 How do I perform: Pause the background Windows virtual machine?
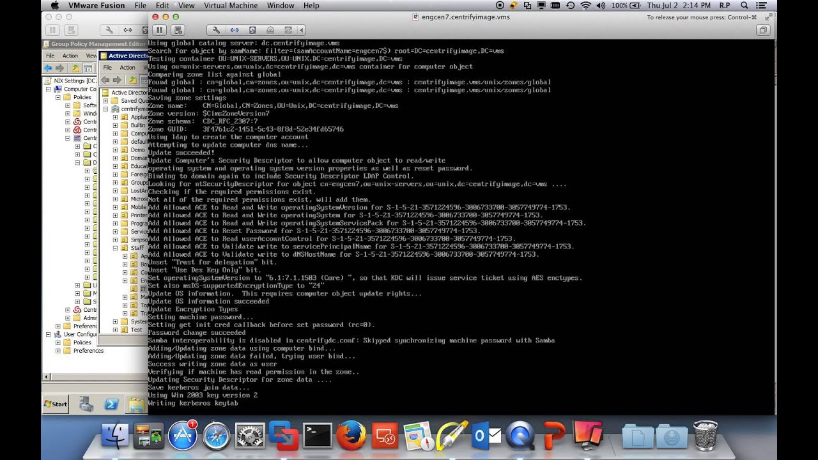click(52, 30)
